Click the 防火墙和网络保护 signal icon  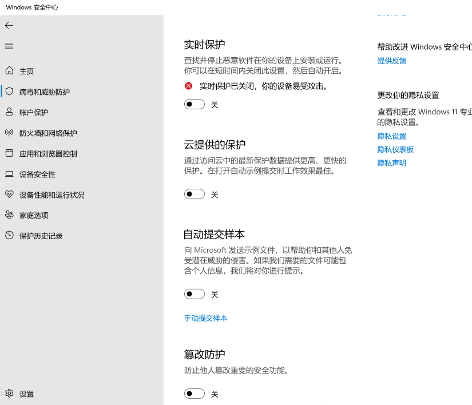(x=9, y=133)
